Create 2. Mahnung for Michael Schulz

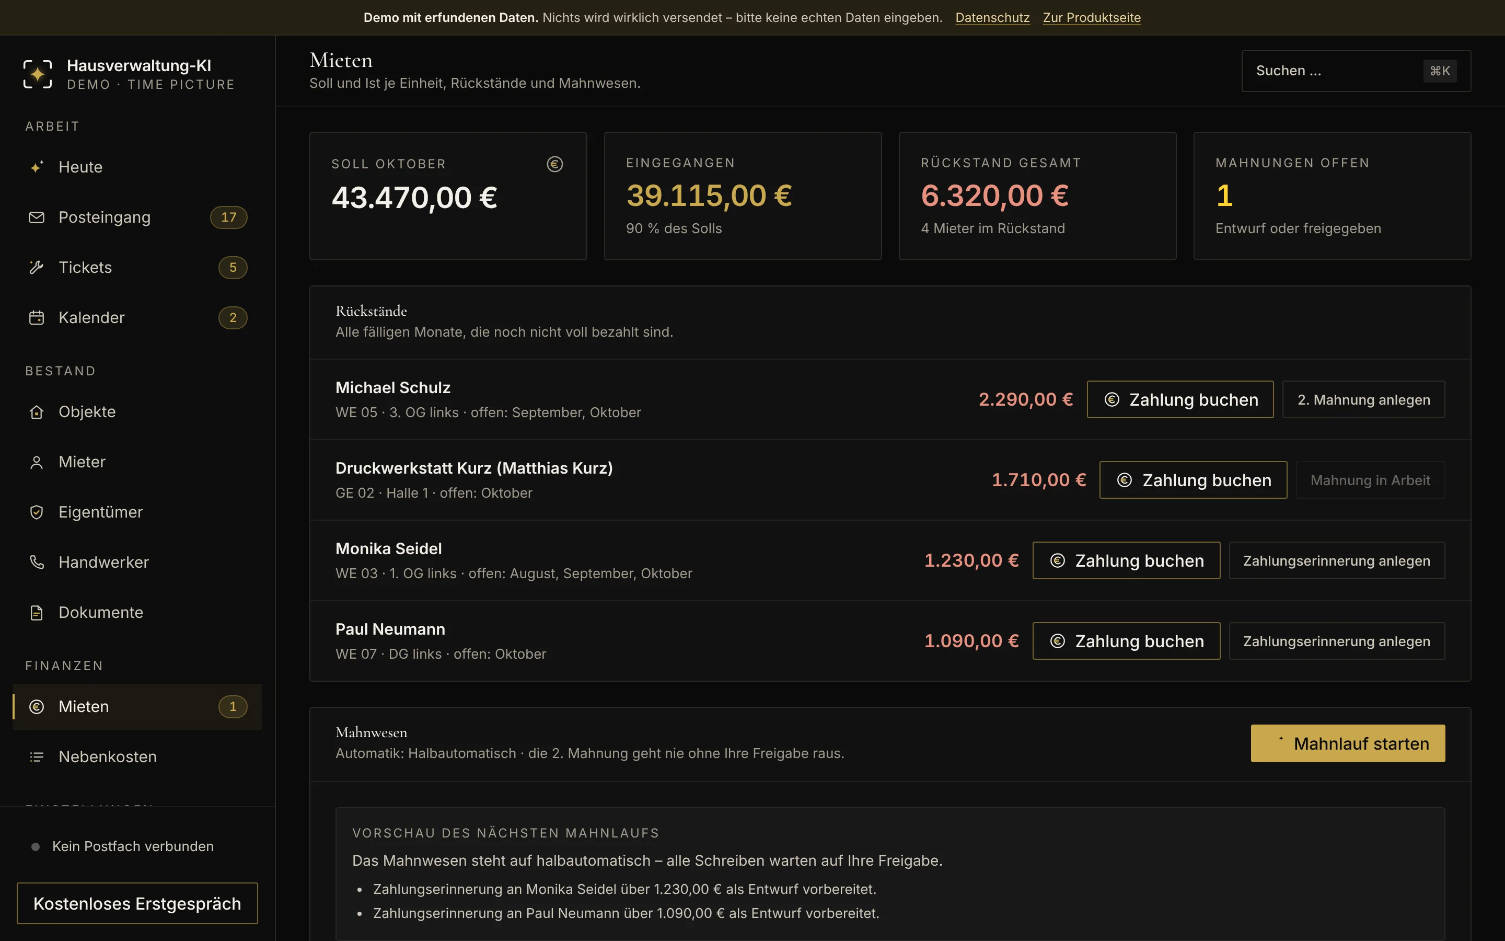click(1363, 399)
